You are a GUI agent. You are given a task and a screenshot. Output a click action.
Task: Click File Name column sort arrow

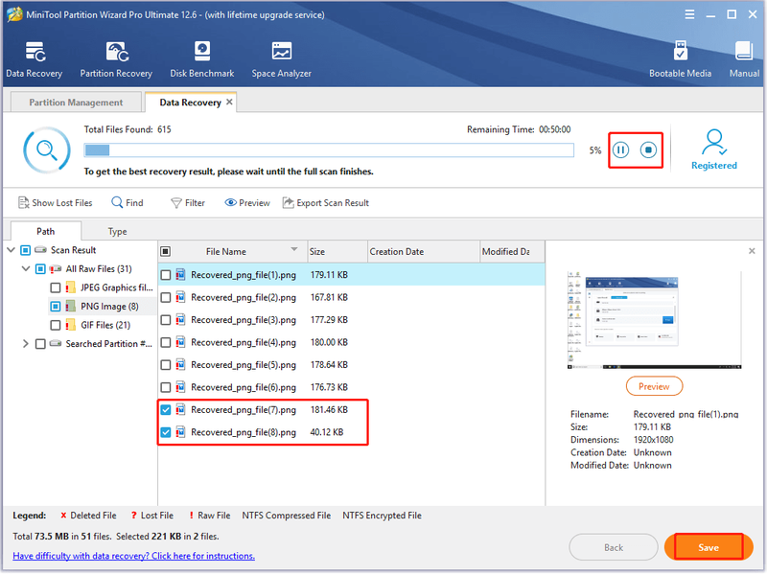pyautogui.click(x=294, y=249)
